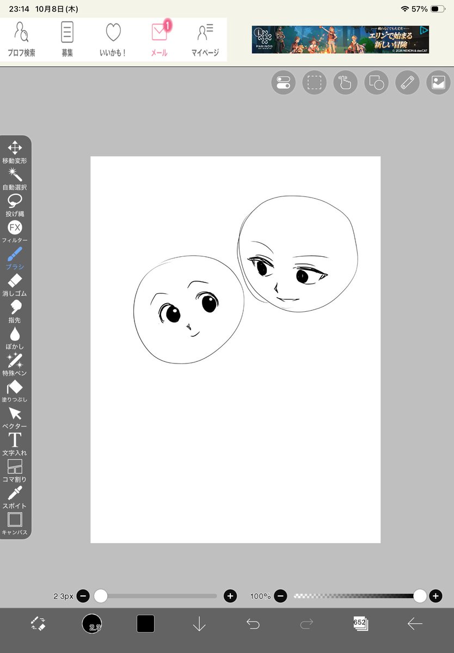Increase brush size with plus button

tap(230, 596)
